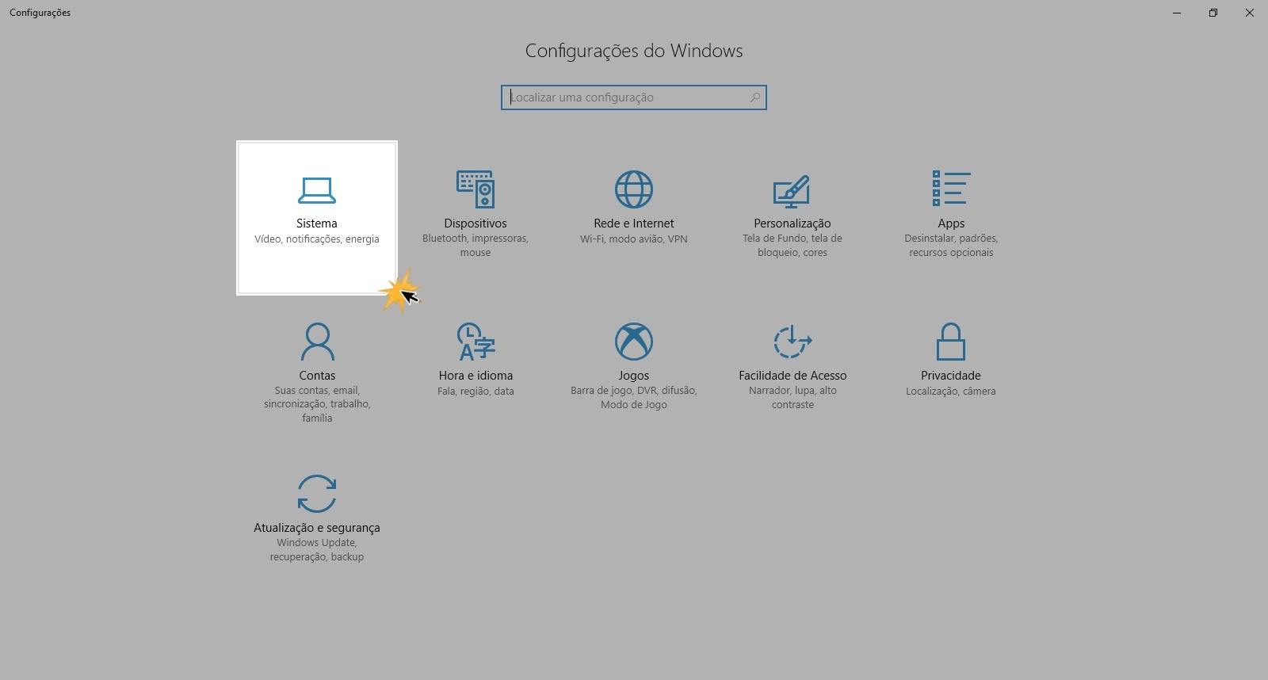
Task: Click 'Fala, região, data' description
Action: (475, 392)
